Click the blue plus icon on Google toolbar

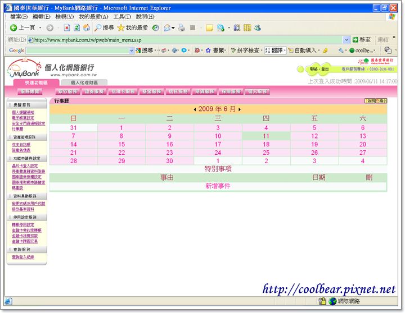click(175, 50)
